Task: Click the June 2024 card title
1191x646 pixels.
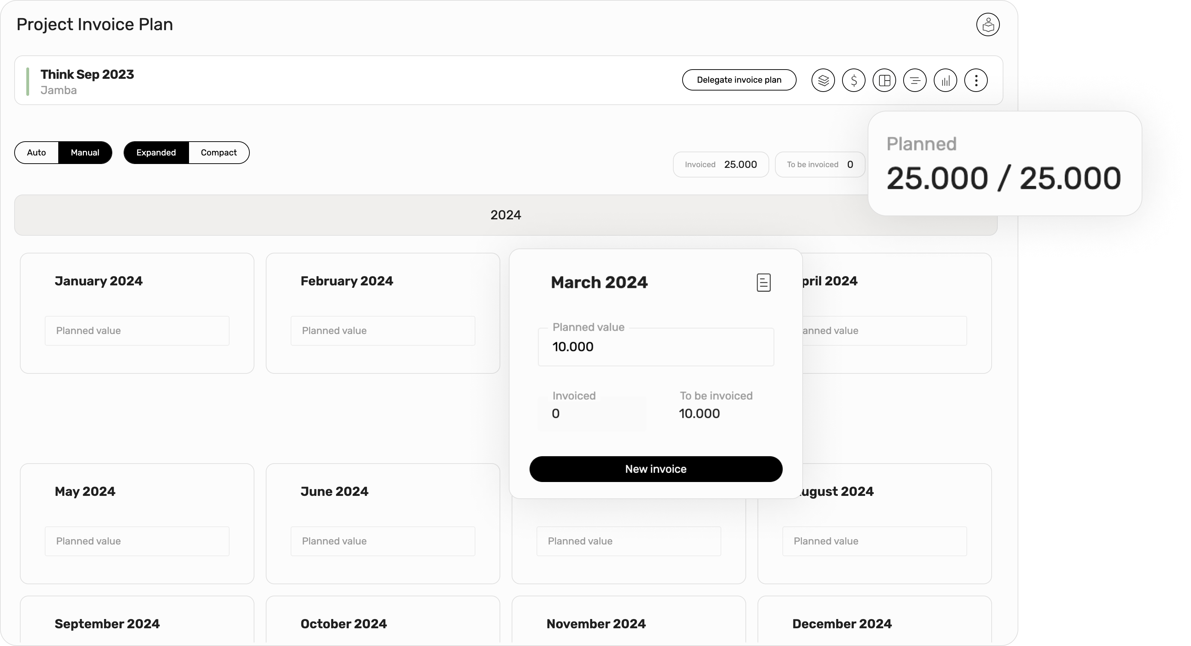Action: pos(334,492)
